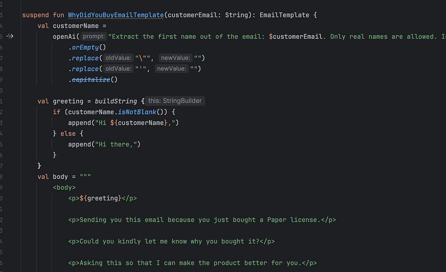Click the opening <body> tag line

[64, 188]
